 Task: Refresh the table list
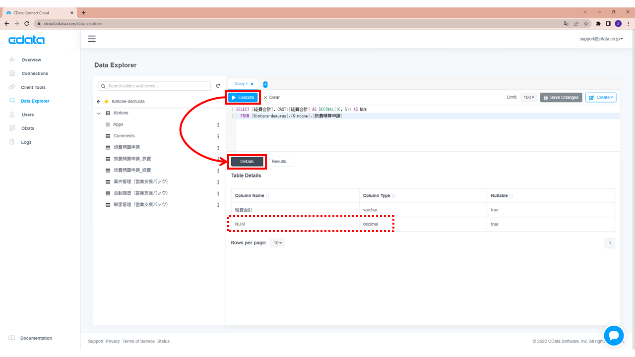(218, 86)
